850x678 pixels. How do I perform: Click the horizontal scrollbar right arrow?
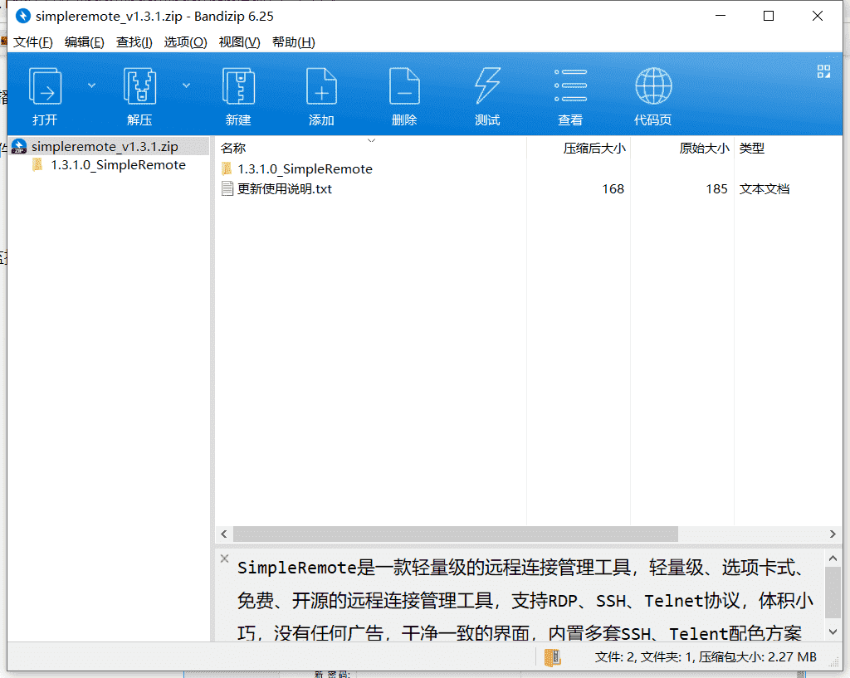pyautogui.click(x=833, y=534)
